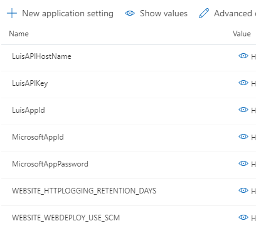Open the LuisAPIHostName setting
The image size is (256, 231).
[41, 56]
